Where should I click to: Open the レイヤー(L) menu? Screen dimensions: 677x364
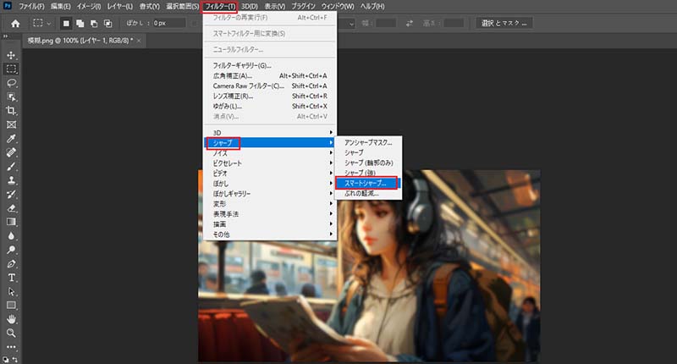(120, 7)
